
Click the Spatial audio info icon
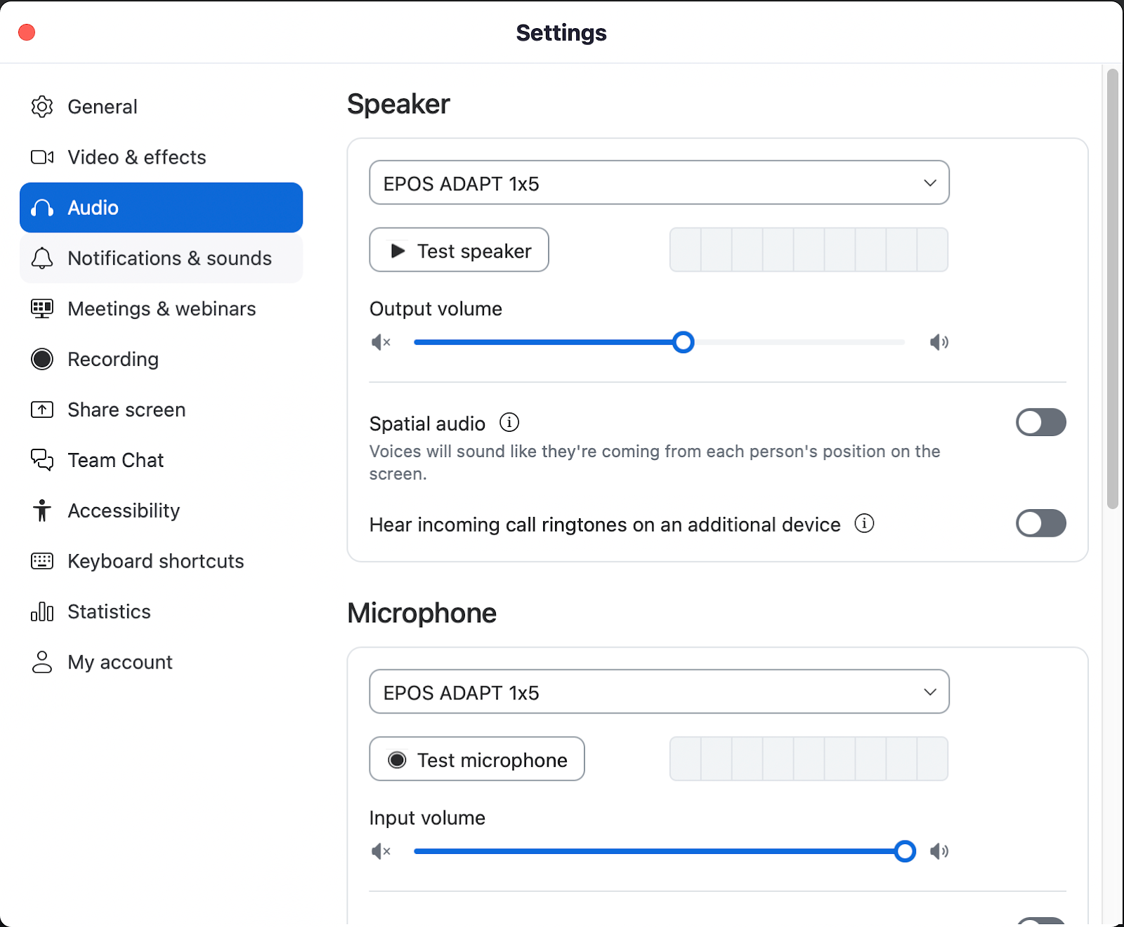[x=509, y=422]
